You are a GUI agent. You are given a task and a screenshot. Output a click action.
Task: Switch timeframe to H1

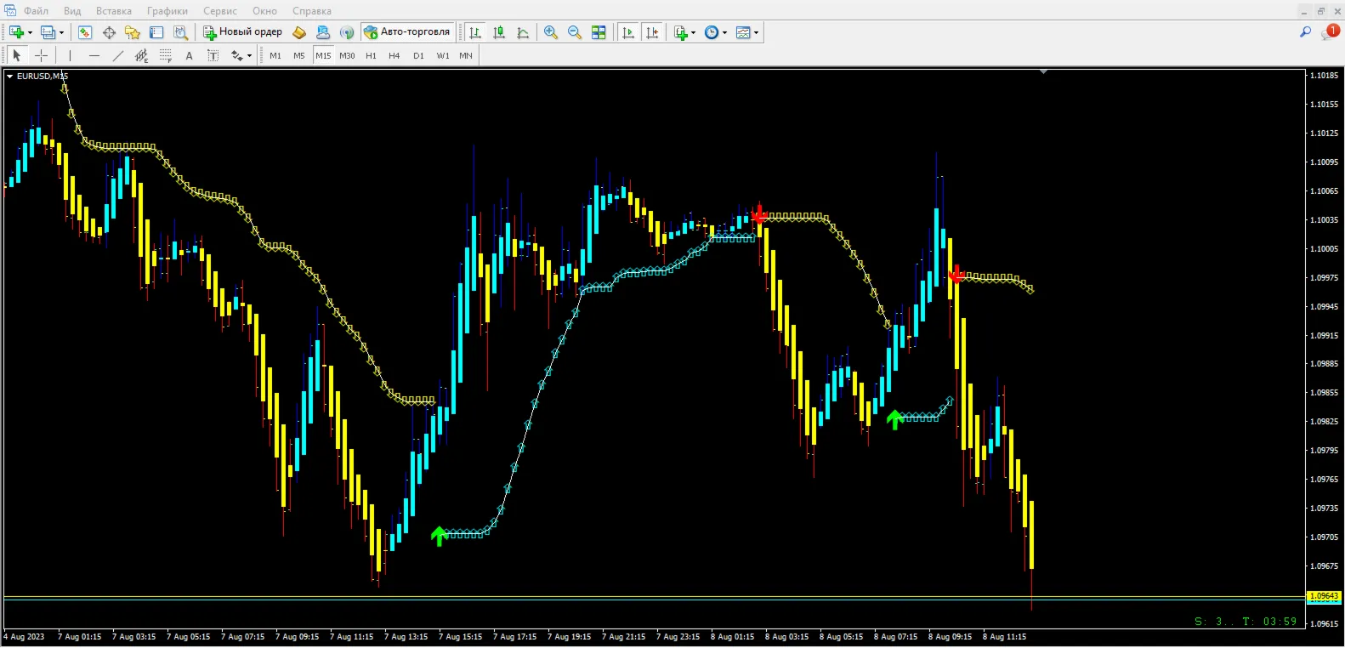click(x=371, y=55)
